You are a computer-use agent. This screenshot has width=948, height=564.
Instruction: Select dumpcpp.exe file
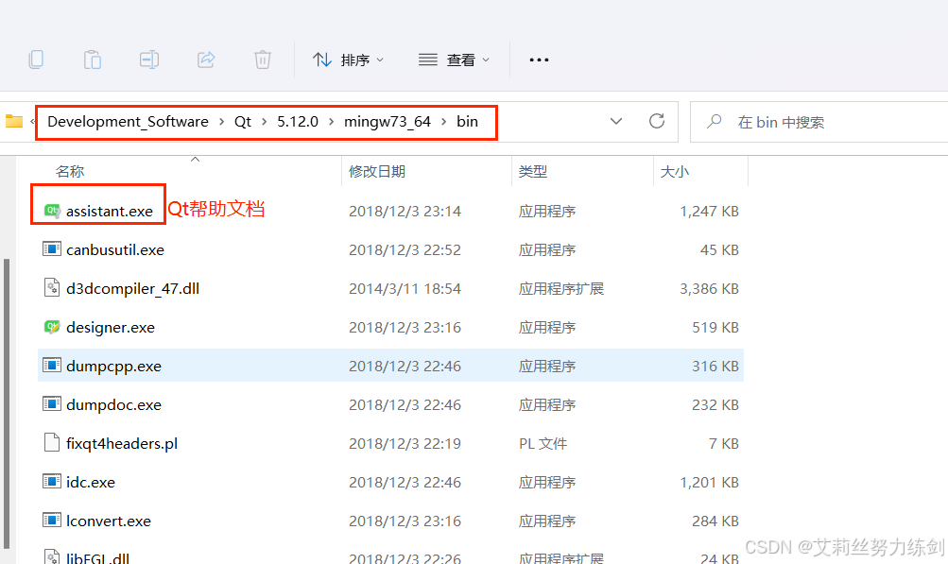[113, 366]
